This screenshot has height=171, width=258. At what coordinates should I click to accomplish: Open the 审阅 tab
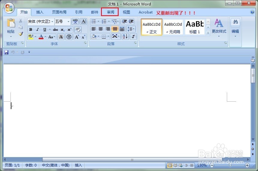(110, 12)
